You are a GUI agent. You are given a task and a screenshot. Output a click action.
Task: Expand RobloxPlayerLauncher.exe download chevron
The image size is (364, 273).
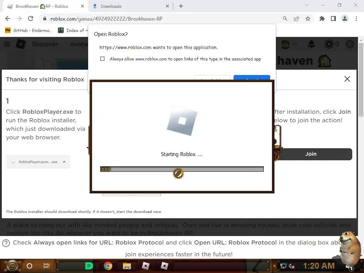point(64,162)
